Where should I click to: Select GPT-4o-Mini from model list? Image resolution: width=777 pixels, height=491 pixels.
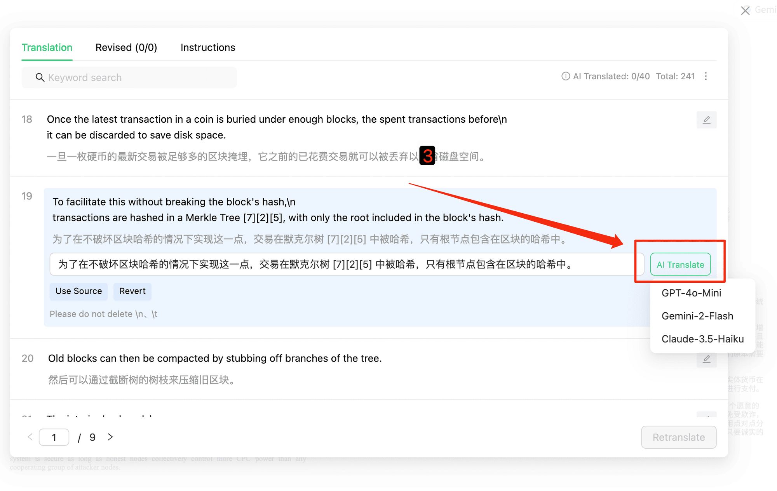[x=691, y=293]
